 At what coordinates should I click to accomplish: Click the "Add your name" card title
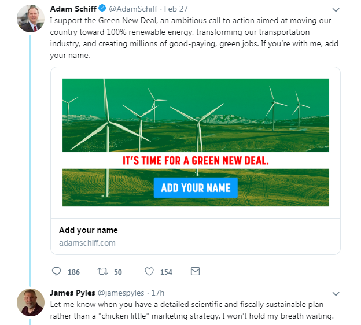(x=88, y=230)
